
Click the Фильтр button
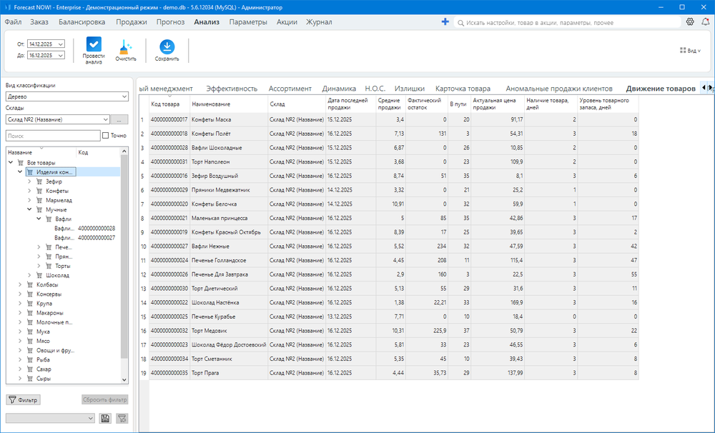[23, 399]
